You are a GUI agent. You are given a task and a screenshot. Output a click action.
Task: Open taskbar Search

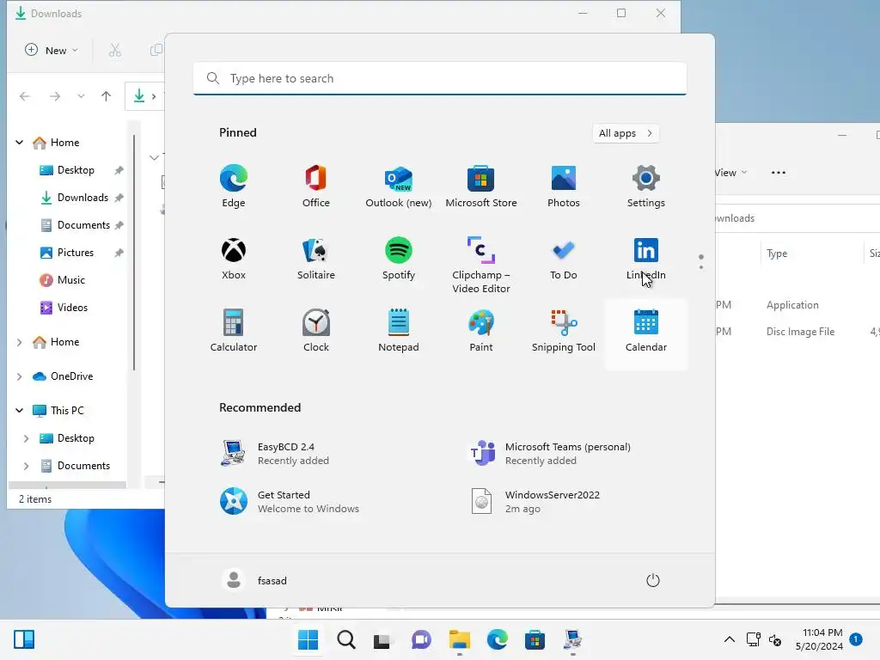[346, 639]
